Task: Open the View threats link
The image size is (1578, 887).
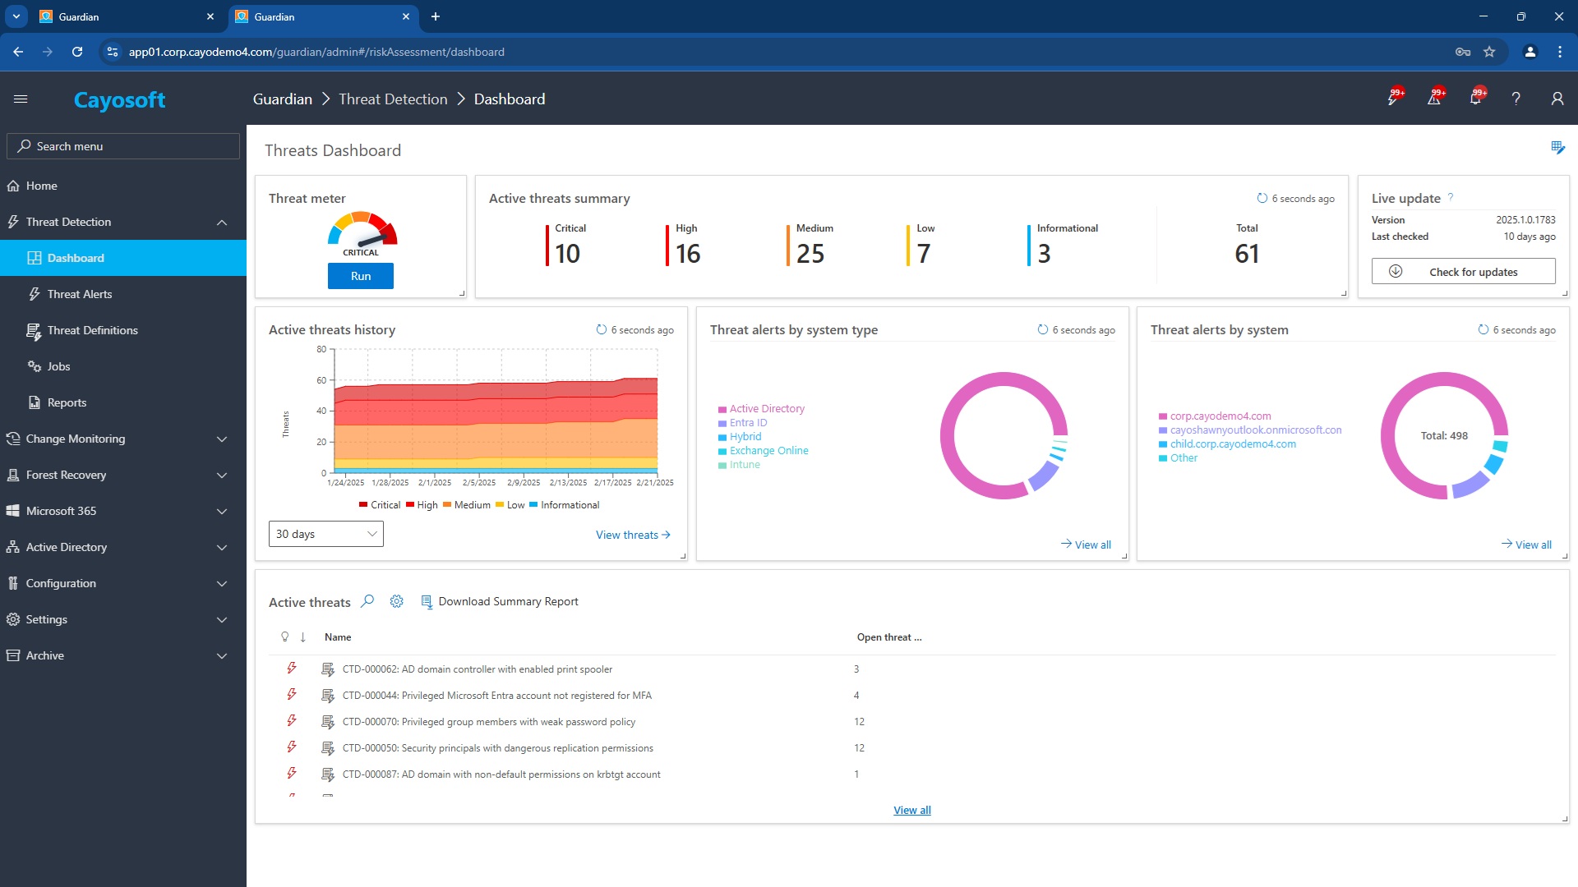Action: (x=633, y=535)
